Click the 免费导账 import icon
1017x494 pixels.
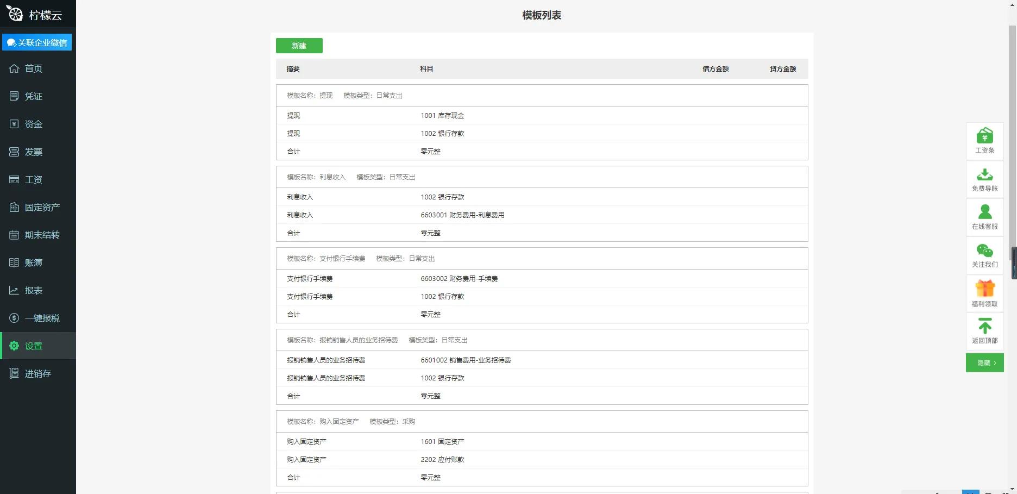click(984, 179)
